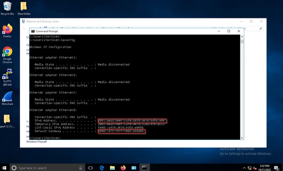Click the Ethernet adapter Ethernet3 heading
Viewport: 283px width, 171px height.
(53, 92)
